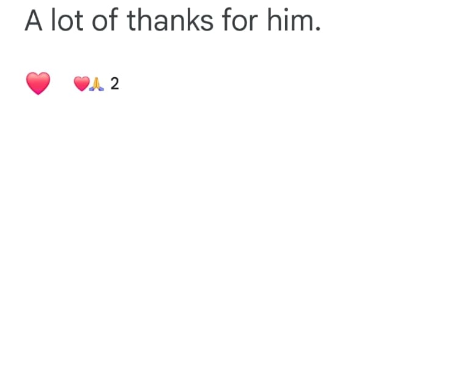The width and height of the screenshot is (463, 390).
Task: Tap the yellow praying hands with blue sleeves
Action: pos(96,84)
